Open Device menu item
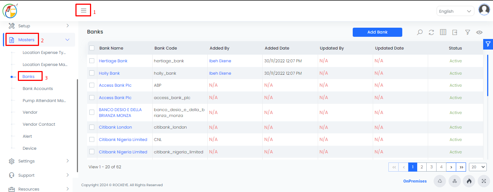Image resolution: width=493 pixels, height=192 pixels. 30,148
